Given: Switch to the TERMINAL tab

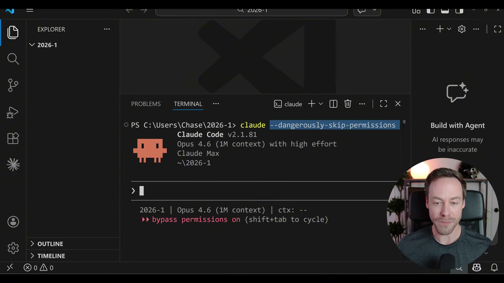Looking at the screenshot, I should (188, 104).
